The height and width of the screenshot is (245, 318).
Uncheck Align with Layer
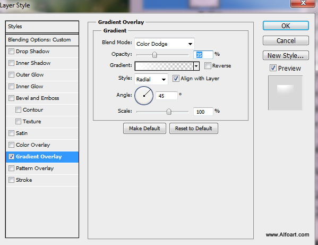176,78
